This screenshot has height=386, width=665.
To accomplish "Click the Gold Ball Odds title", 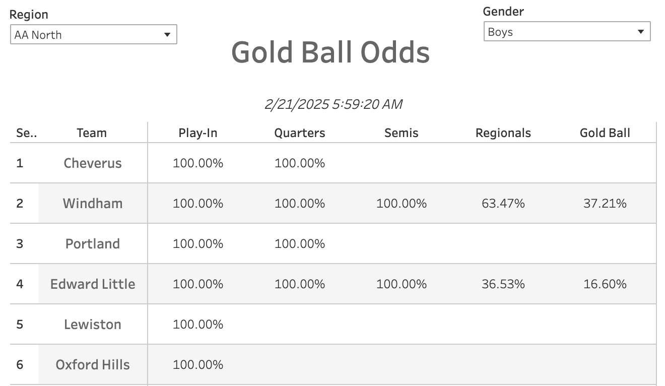I will [x=330, y=52].
